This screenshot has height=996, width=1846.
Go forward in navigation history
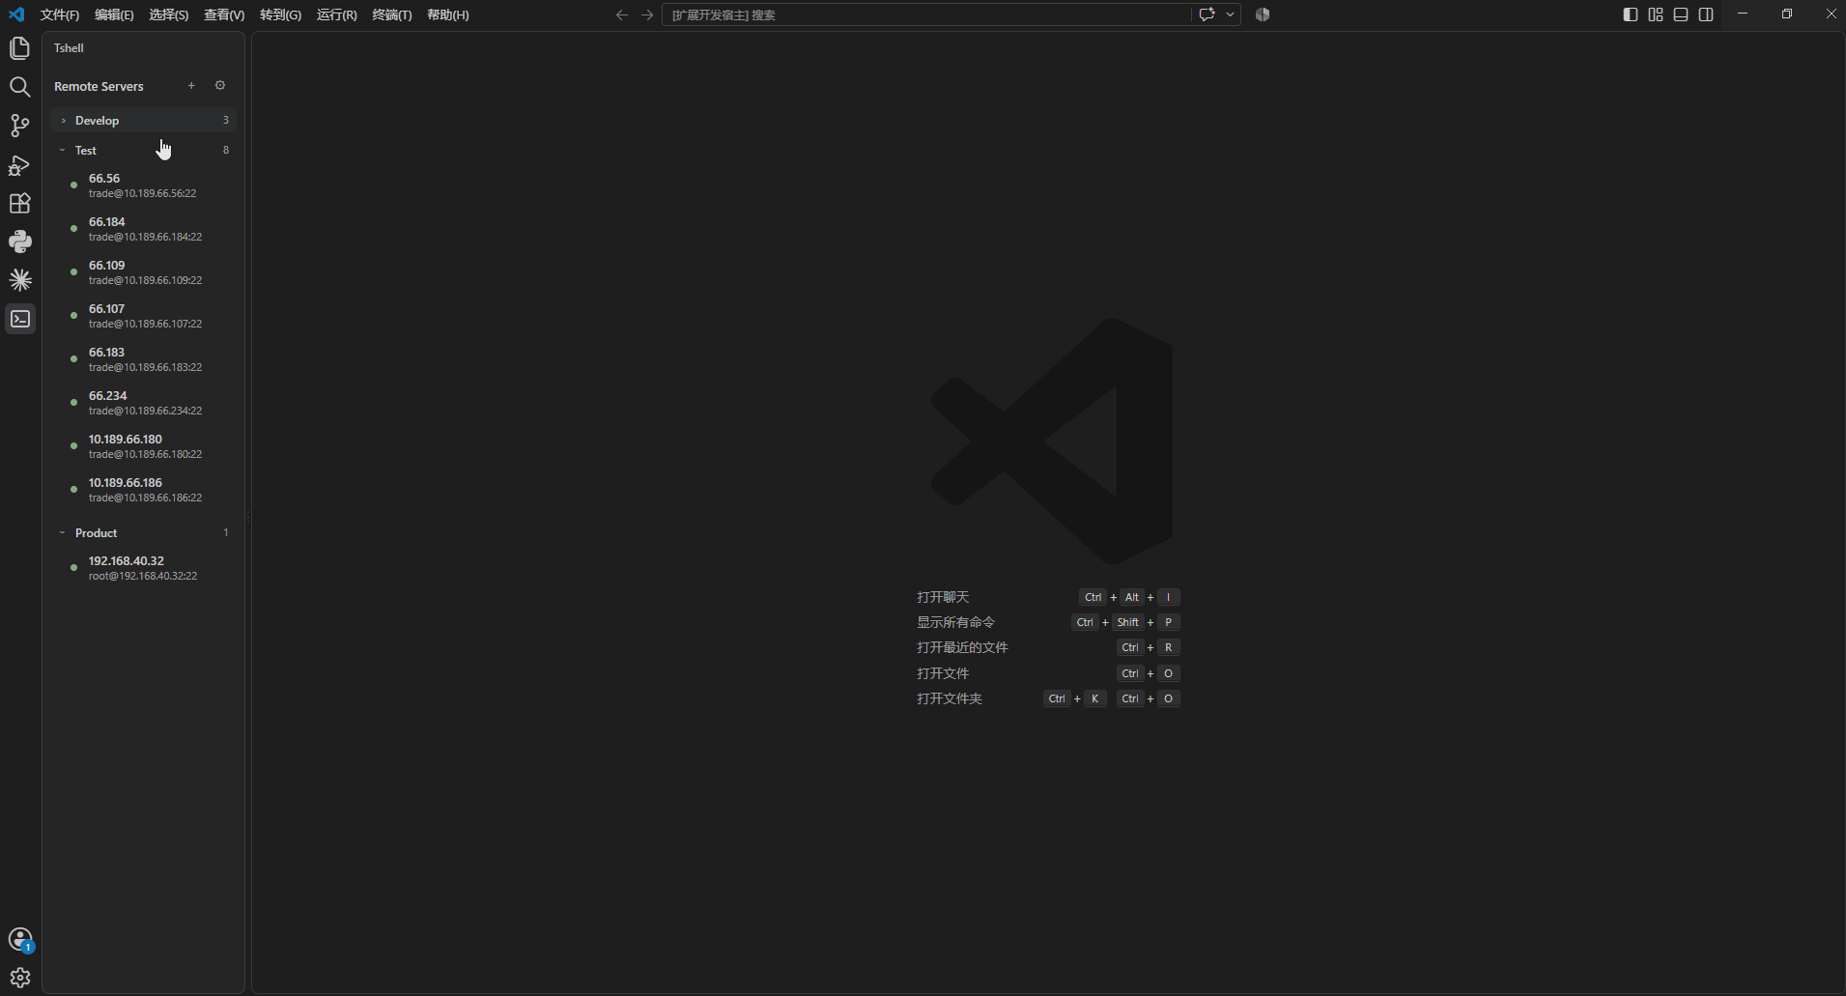647,14
